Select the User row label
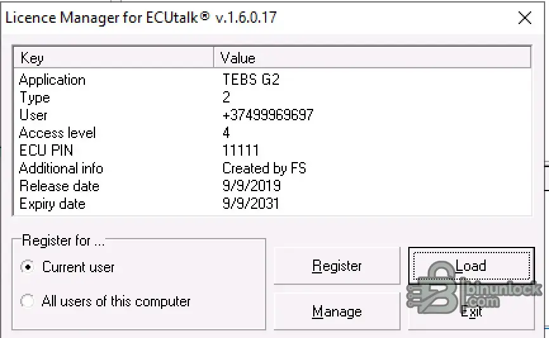Screen dimensions: 549x338 tap(33, 115)
